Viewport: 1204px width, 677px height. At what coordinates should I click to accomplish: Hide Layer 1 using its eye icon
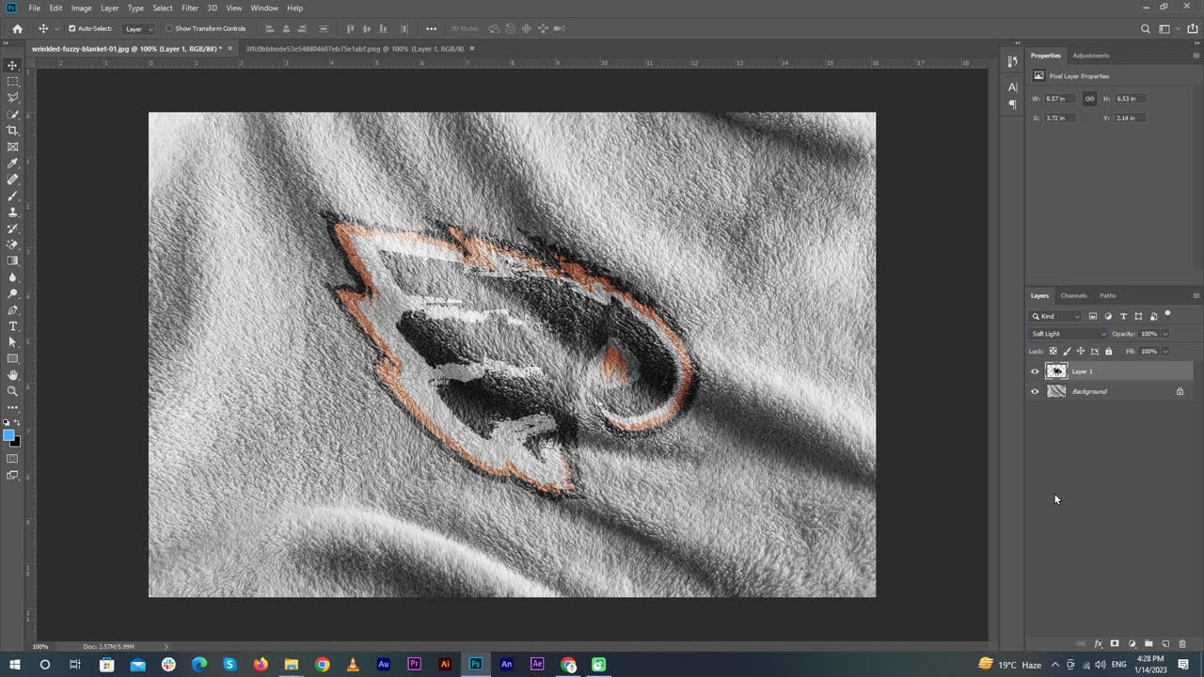pos(1035,371)
